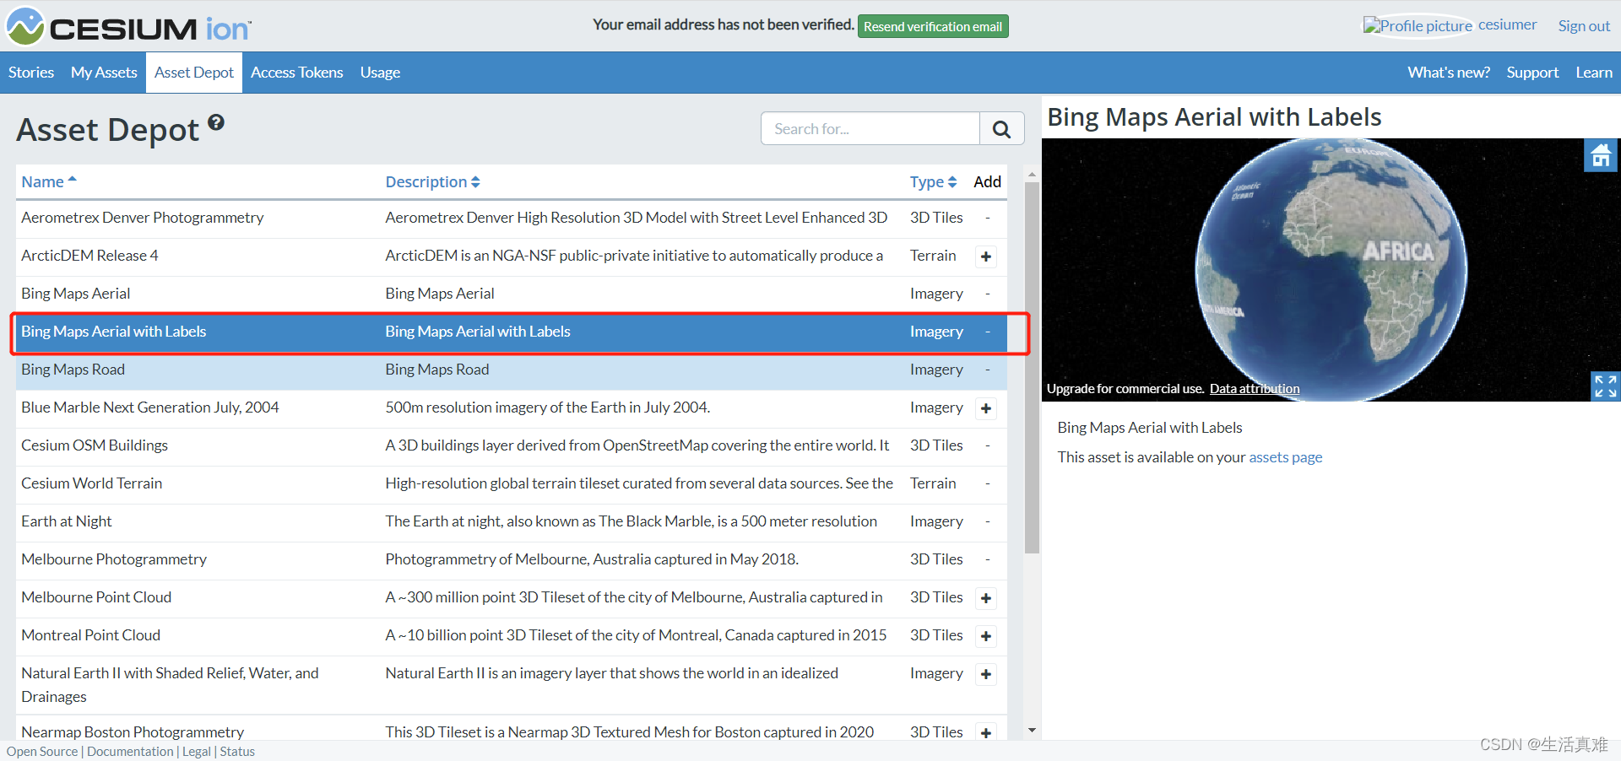Click the Bing Maps Aerial with Labels panel title
Viewport: 1621px width, 761px height.
pos(1214,117)
